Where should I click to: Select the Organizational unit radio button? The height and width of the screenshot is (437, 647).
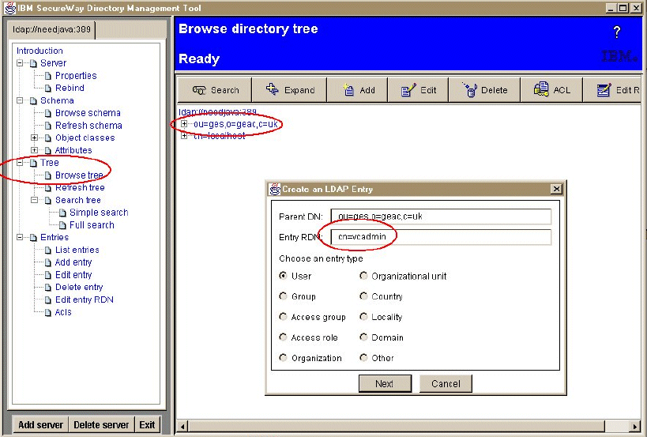click(363, 275)
